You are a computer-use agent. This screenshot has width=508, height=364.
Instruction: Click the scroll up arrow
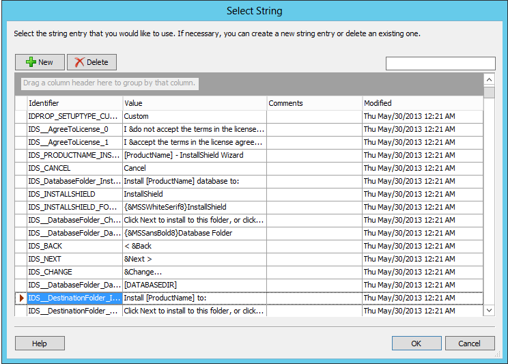(x=489, y=79)
